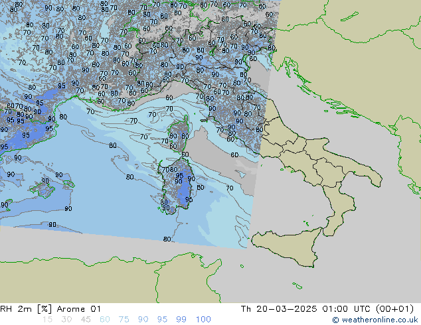Click legend value 95 in the bottom color scale
This screenshot has width=421, height=325.
coord(162,320)
